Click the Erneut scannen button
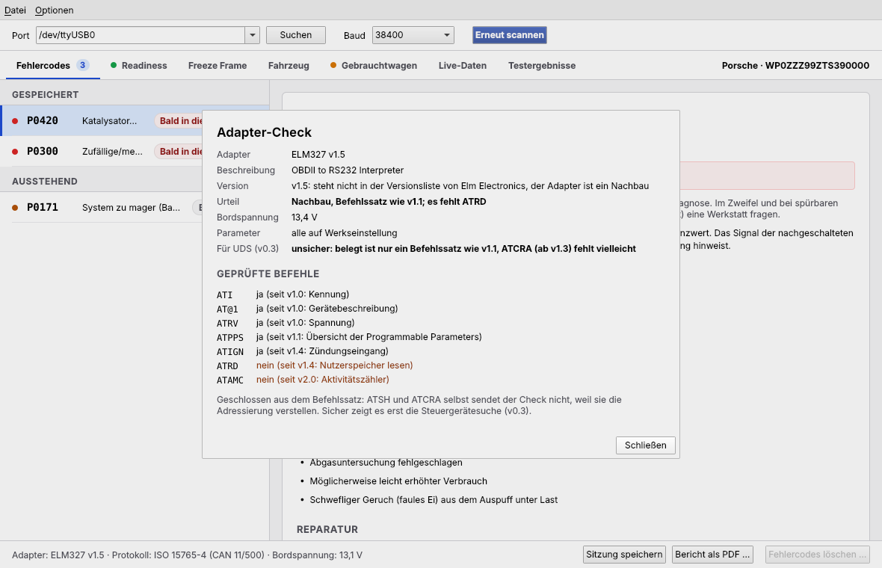This screenshot has width=882, height=568. [510, 35]
